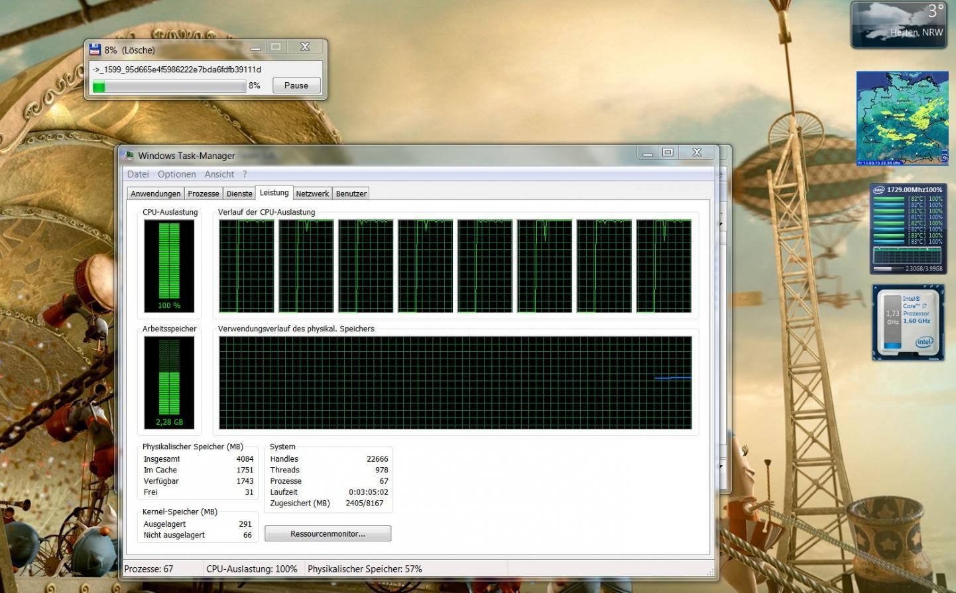The height and width of the screenshot is (593, 956).
Task: Click the Handles value 22666
Action: (377, 458)
